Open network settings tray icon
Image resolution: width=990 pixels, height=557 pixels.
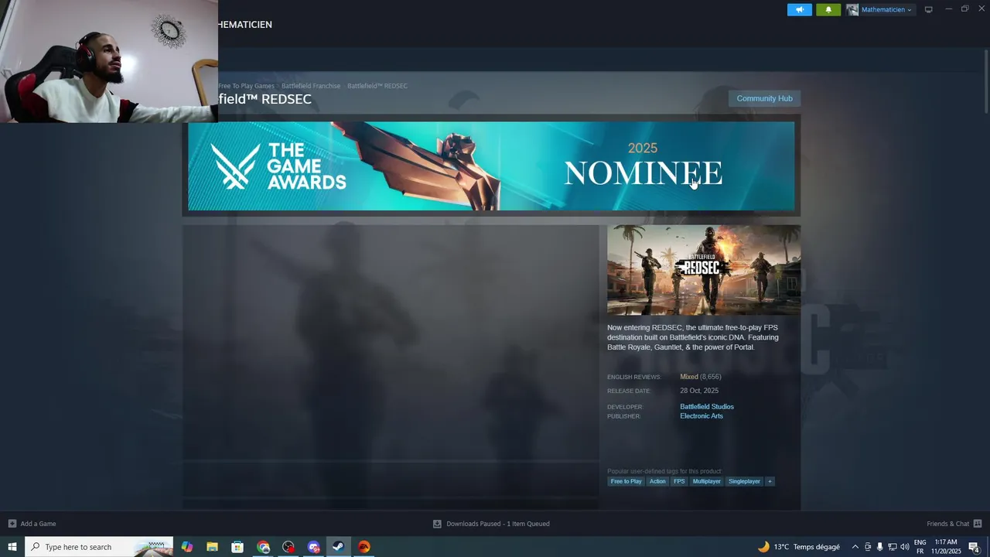pyautogui.click(x=892, y=547)
